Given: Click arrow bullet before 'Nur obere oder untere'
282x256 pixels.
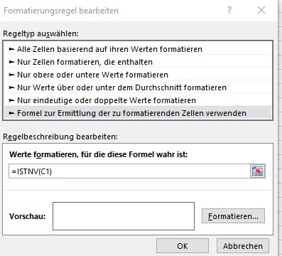Looking at the screenshot, I should [11, 75].
